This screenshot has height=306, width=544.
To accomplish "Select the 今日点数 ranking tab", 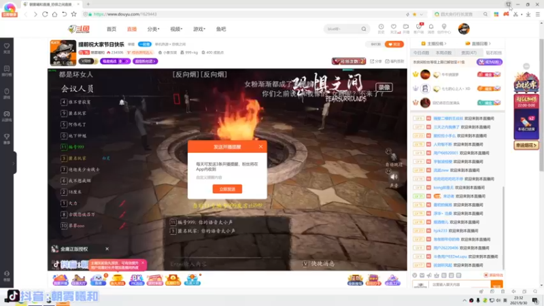I will click(421, 53).
